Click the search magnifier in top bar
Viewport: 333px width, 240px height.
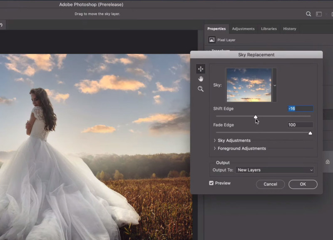click(x=308, y=14)
